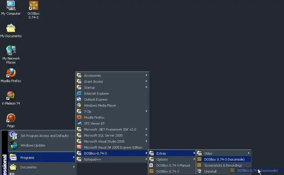
Task: Click the Windows Media Player icon
Action: [x=79, y=105]
